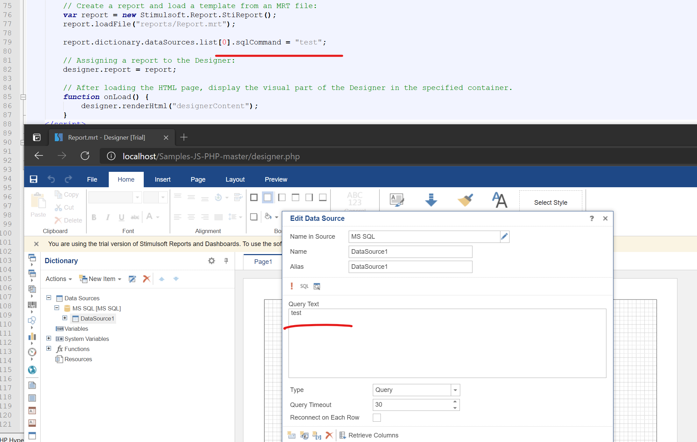
Task: Click the red delete item icon in Dictionary
Action: 147,279
